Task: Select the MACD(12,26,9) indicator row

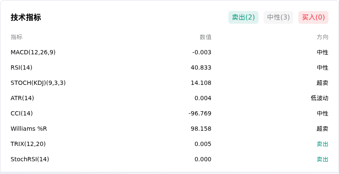Action: (x=169, y=52)
